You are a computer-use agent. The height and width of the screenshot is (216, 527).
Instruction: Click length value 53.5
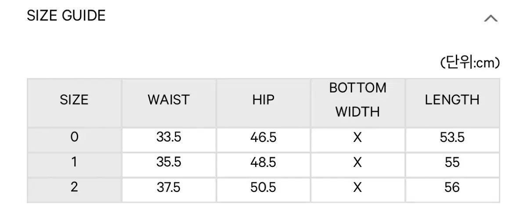tap(452, 137)
